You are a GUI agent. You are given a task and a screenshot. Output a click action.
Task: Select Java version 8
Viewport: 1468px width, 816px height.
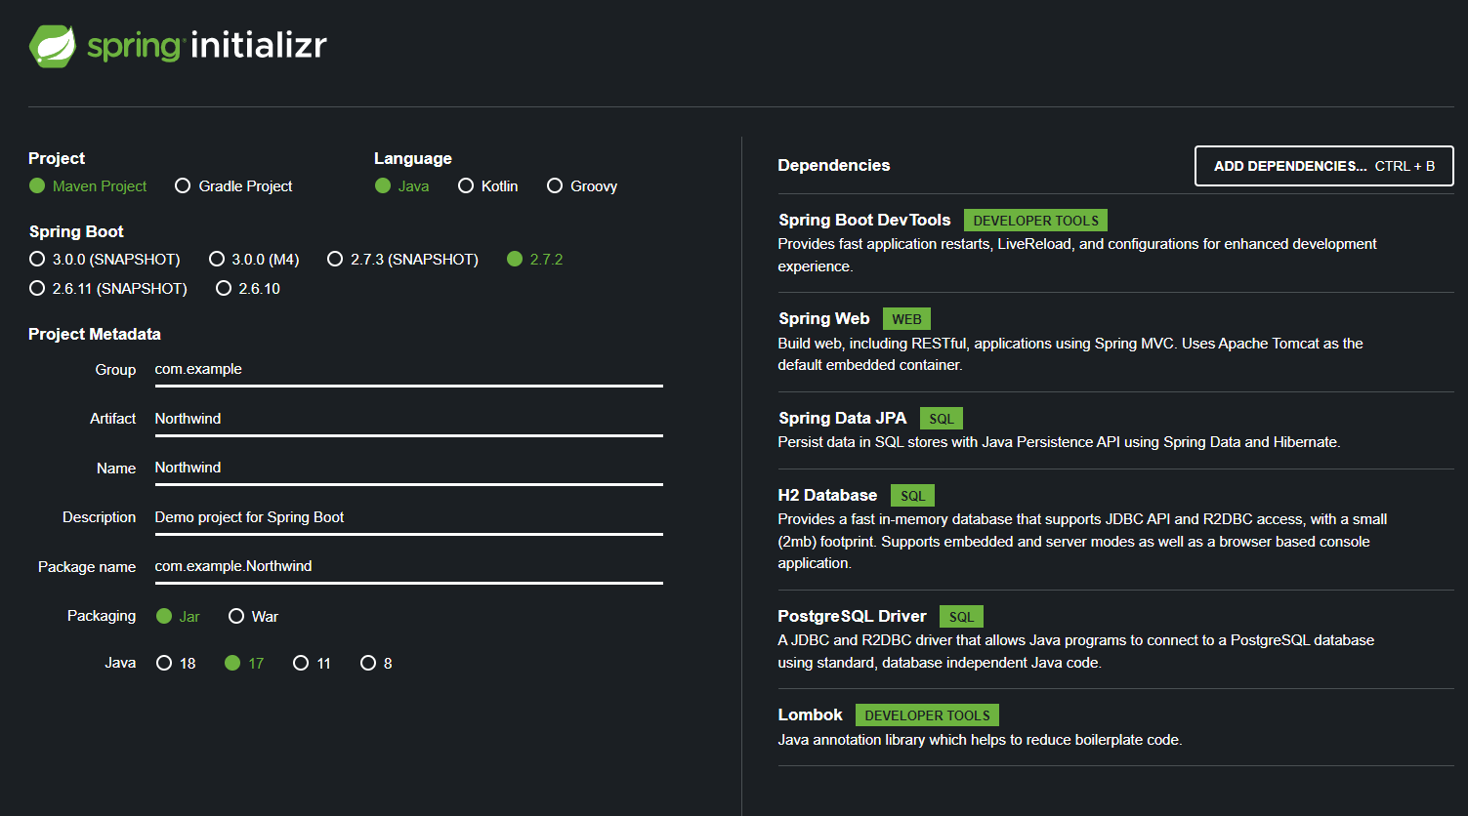pos(367,663)
